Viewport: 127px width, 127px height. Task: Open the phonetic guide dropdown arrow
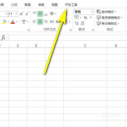(28, 22)
